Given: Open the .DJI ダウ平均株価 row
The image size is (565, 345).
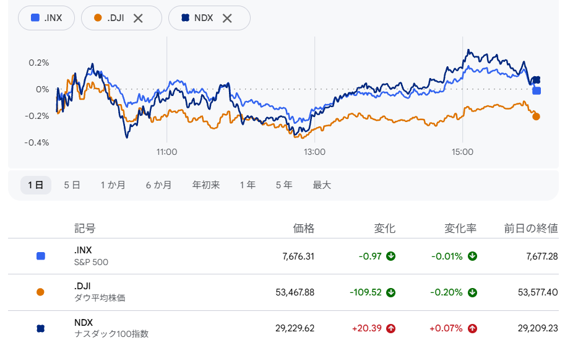Looking at the screenshot, I should (283, 292).
